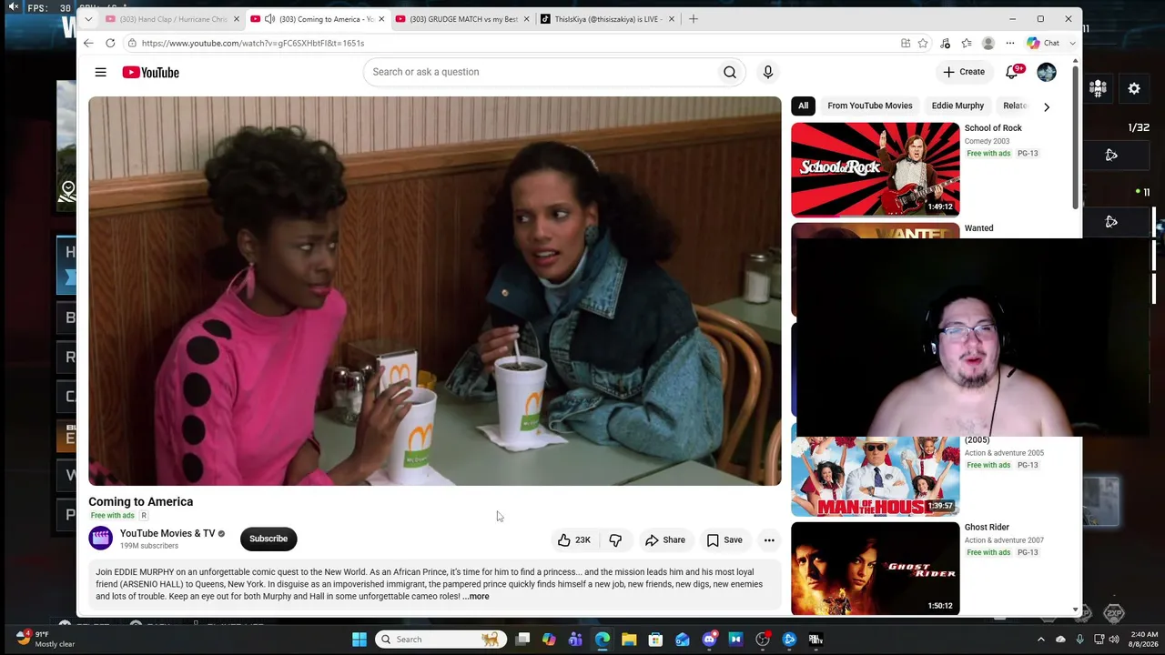This screenshot has width=1165, height=655.
Task: Open the Windows Start menu
Action: [x=360, y=640]
